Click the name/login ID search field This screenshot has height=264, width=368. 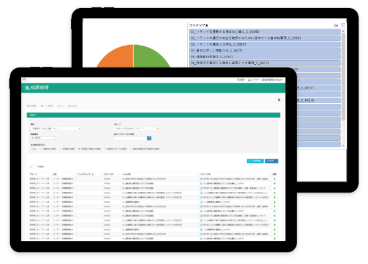coord(131,138)
